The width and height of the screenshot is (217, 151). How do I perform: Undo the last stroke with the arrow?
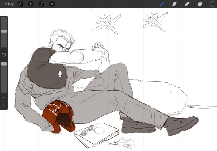tap(4, 98)
